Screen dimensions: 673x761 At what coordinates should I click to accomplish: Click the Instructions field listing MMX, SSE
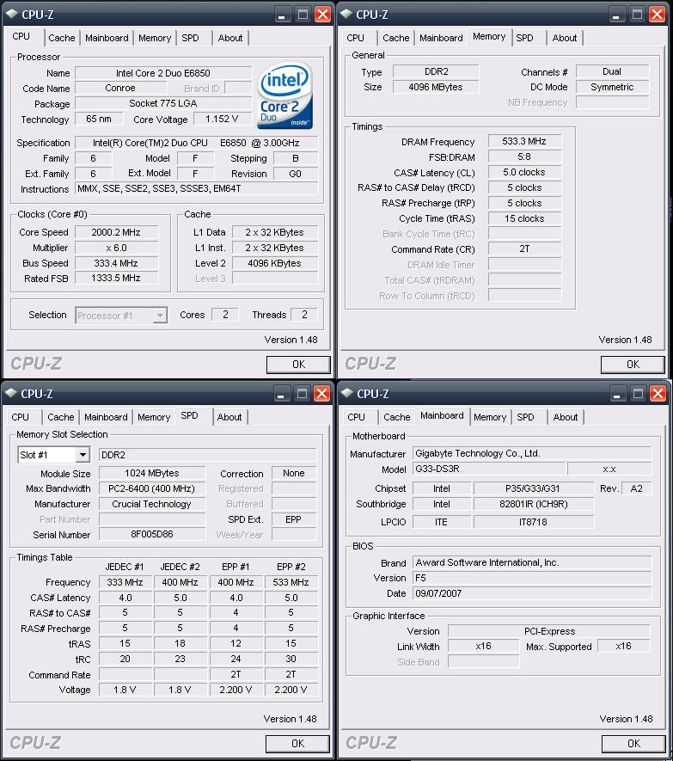(197, 189)
